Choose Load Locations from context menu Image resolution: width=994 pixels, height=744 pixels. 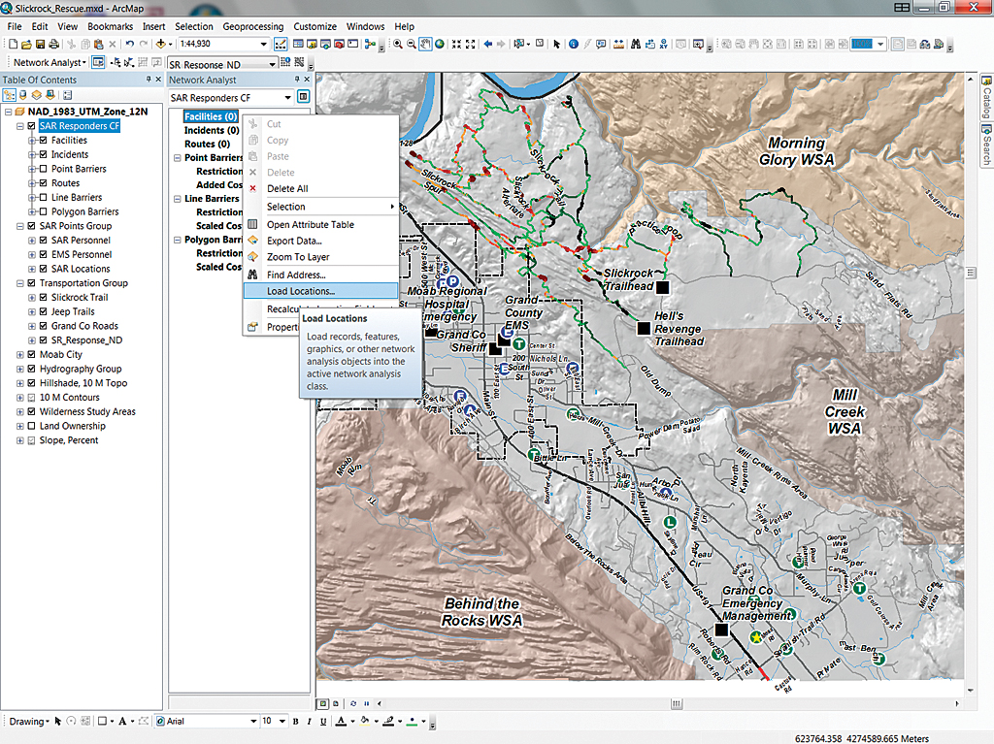tap(320, 291)
